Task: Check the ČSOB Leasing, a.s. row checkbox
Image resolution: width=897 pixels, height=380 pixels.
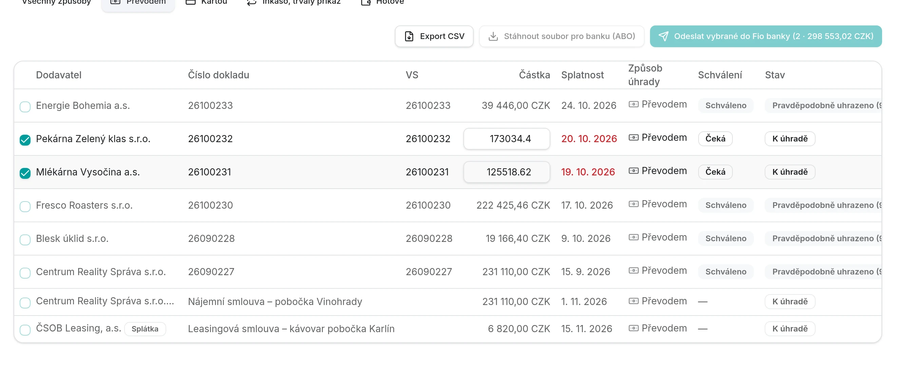Action: [25, 330]
